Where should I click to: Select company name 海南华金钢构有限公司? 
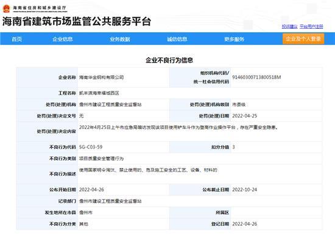coord(102,77)
